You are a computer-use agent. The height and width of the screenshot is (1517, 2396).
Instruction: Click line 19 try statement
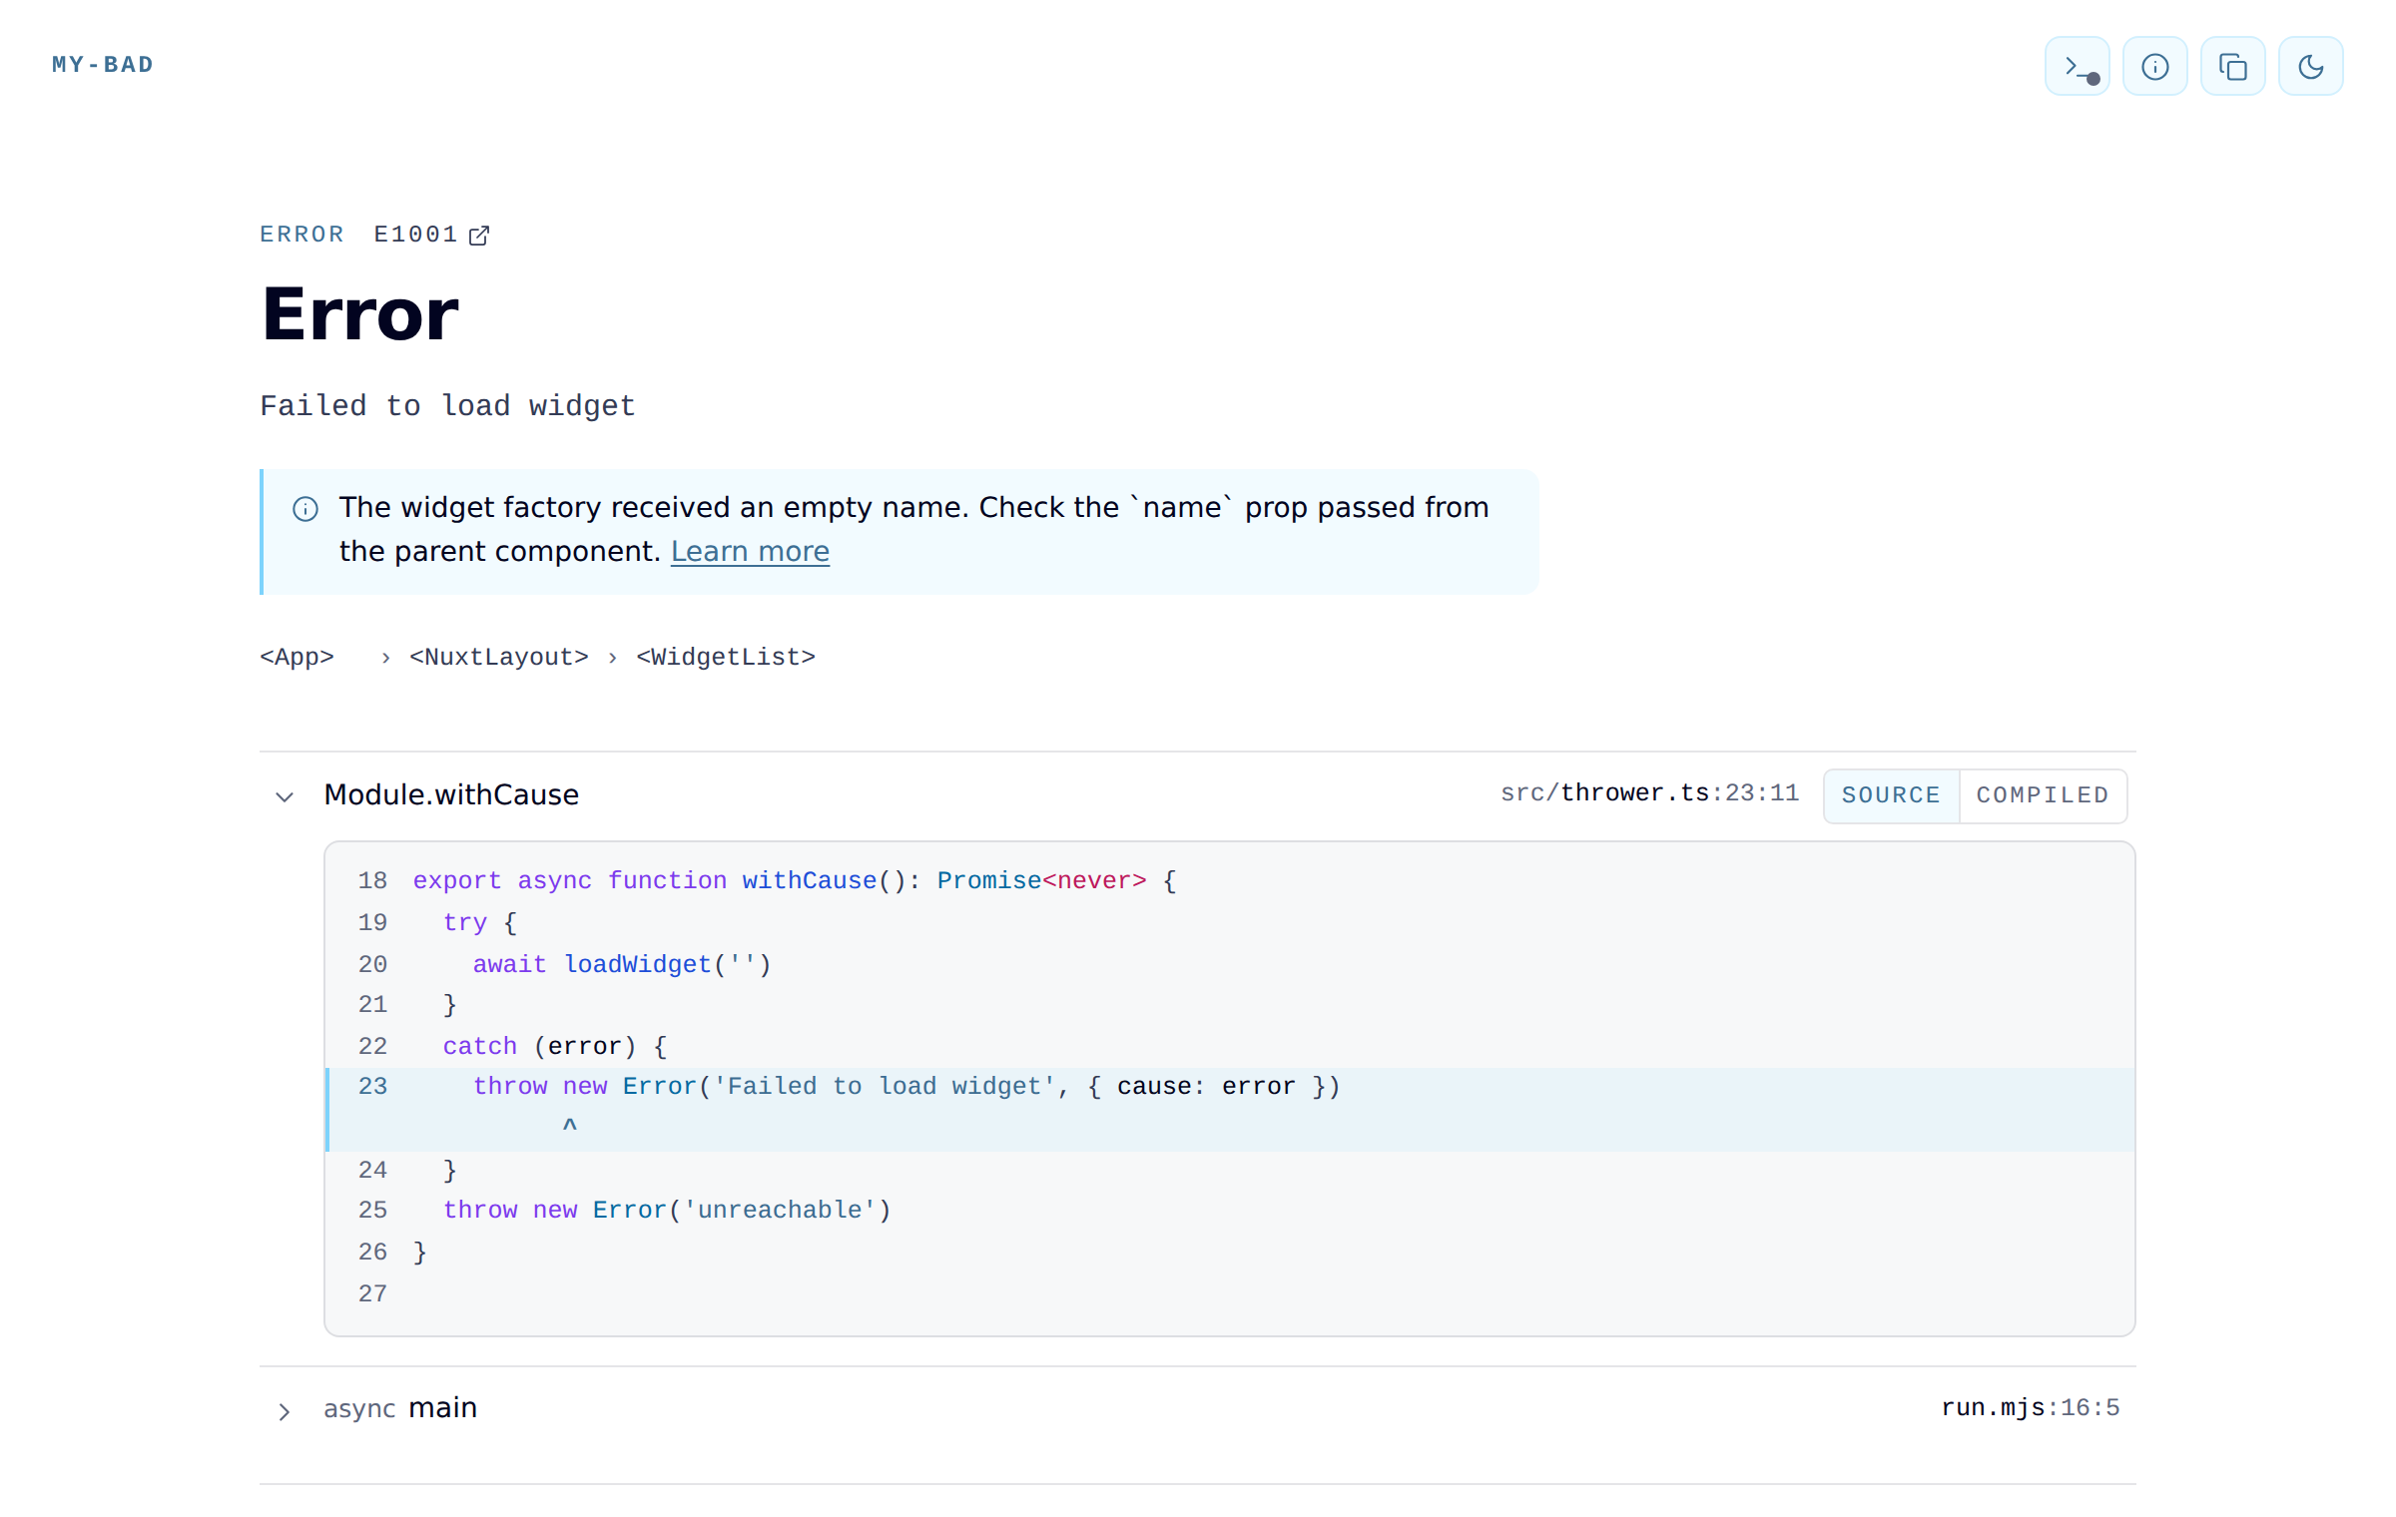coord(480,923)
